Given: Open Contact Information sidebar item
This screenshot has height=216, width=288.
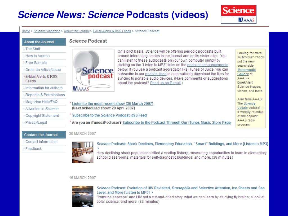Looking at the screenshot, I should 41,142.
